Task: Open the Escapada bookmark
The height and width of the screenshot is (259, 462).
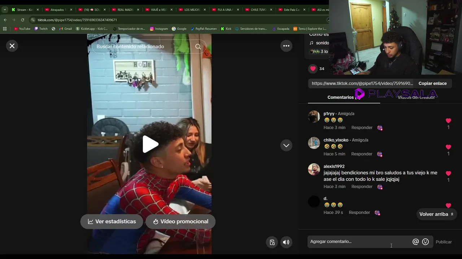Action: click(280, 29)
